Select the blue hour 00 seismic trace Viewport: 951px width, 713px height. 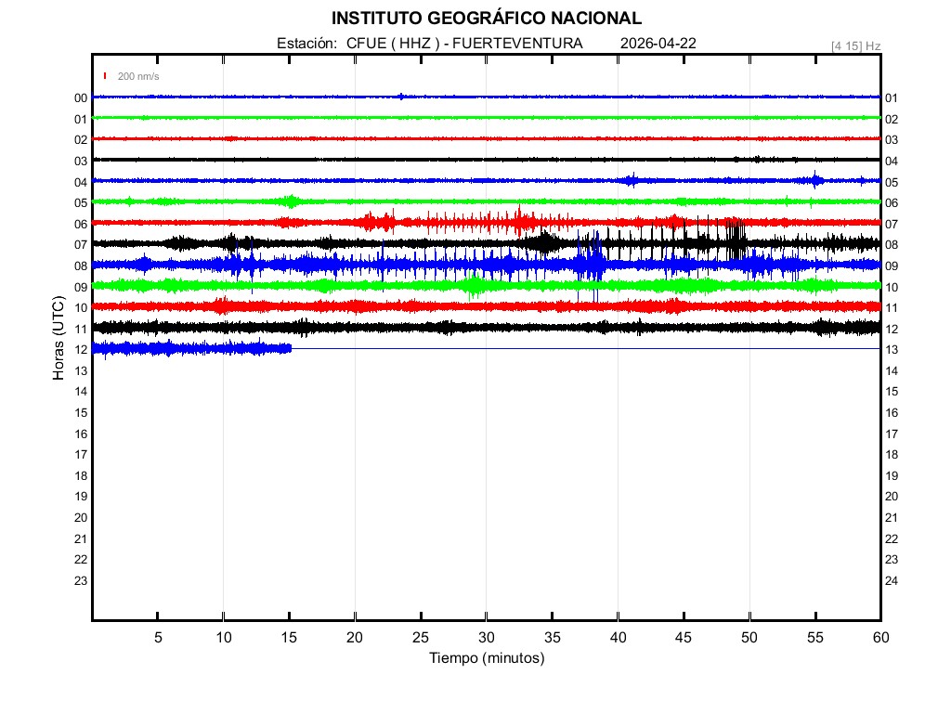point(486,97)
